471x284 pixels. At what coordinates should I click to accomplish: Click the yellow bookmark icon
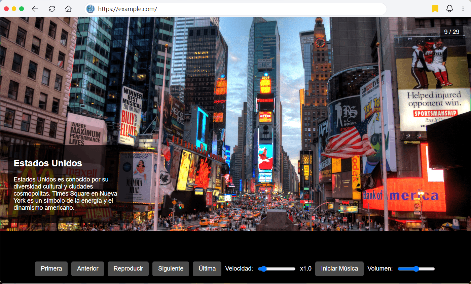(x=435, y=9)
